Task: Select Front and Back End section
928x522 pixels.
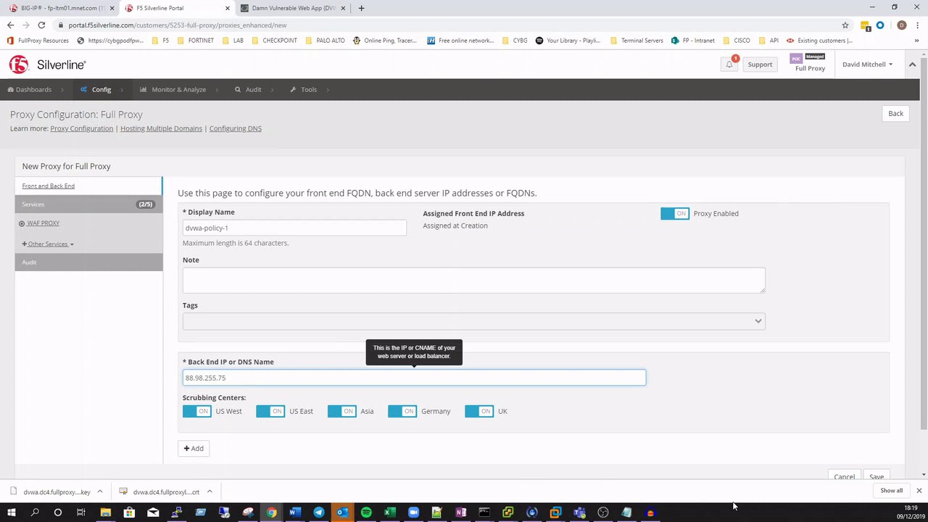Action: pos(48,186)
